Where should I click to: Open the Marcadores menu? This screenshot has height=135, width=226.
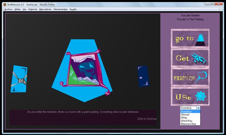[x=45, y=9]
